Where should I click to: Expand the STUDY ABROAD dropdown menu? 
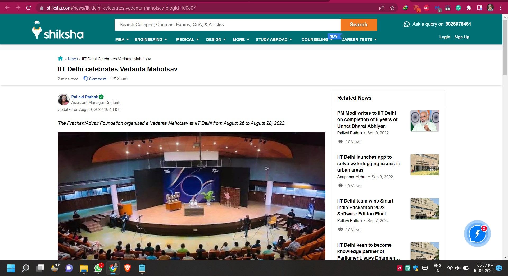click(x=274, y=40)
